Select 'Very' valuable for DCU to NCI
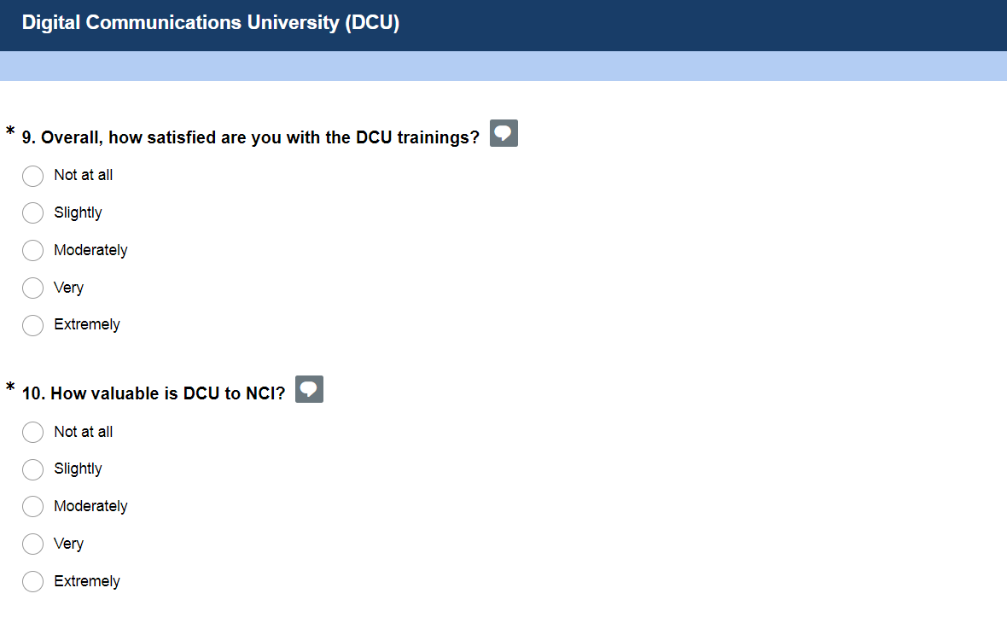 click(x=32, y=544)
